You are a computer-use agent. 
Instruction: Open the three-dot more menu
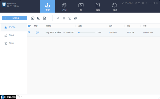click(146, 3)
